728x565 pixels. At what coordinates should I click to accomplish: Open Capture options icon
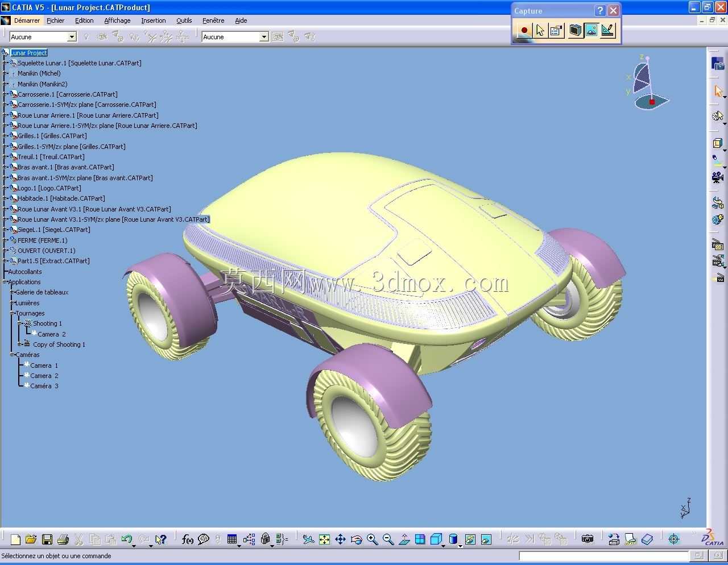(x=556, y=30)
